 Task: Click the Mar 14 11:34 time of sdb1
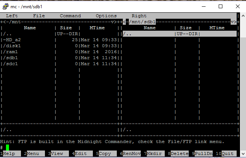tap(99, 58)
